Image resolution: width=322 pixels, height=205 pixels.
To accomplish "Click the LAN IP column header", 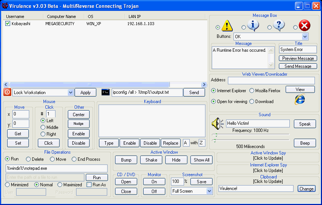I will [x=135, y=16].
